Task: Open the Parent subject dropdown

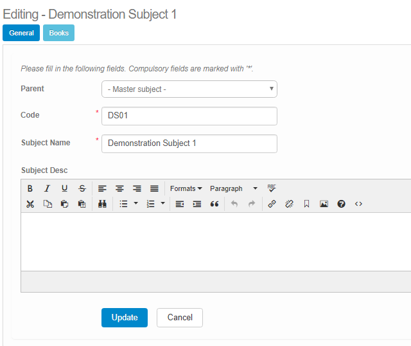Action: tap(189, 89)
